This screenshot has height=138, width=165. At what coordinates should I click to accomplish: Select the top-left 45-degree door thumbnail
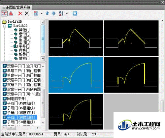[76, 38]
